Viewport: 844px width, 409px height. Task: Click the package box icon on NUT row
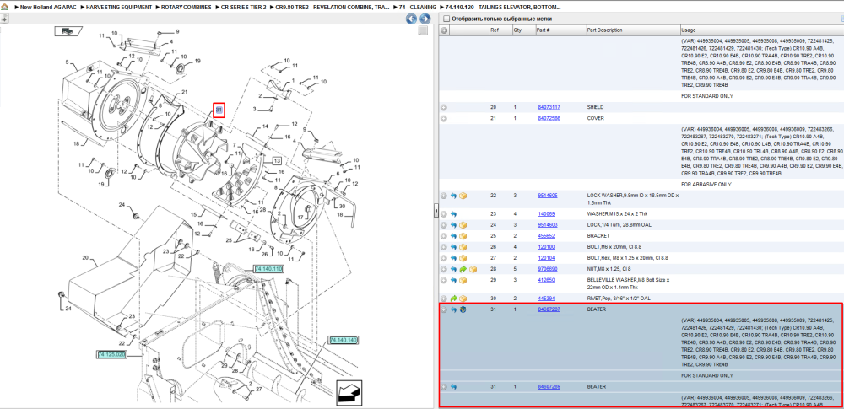coord(473,269)
